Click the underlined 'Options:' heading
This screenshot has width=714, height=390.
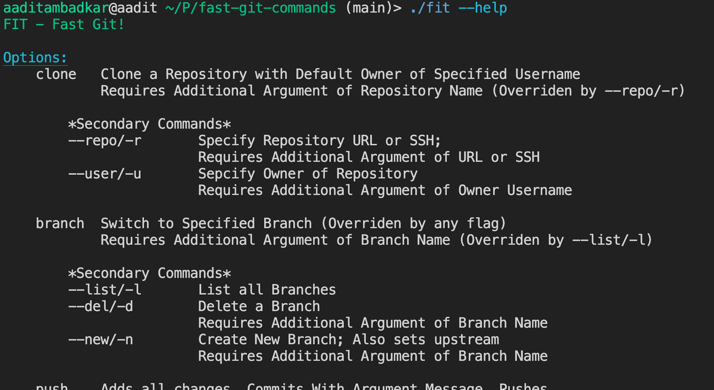point(35,58)
